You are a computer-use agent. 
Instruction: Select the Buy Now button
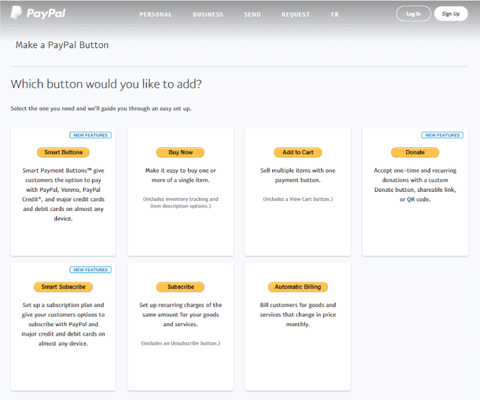(180, 152)
